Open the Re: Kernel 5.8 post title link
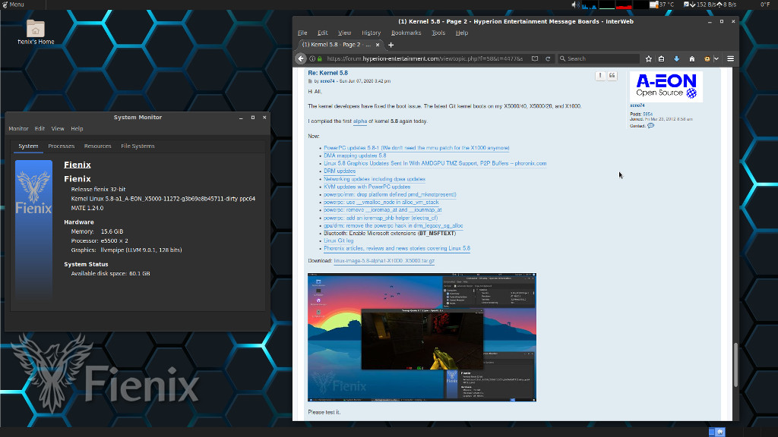This screenshot has height=437, width=778. pos(327,73)
